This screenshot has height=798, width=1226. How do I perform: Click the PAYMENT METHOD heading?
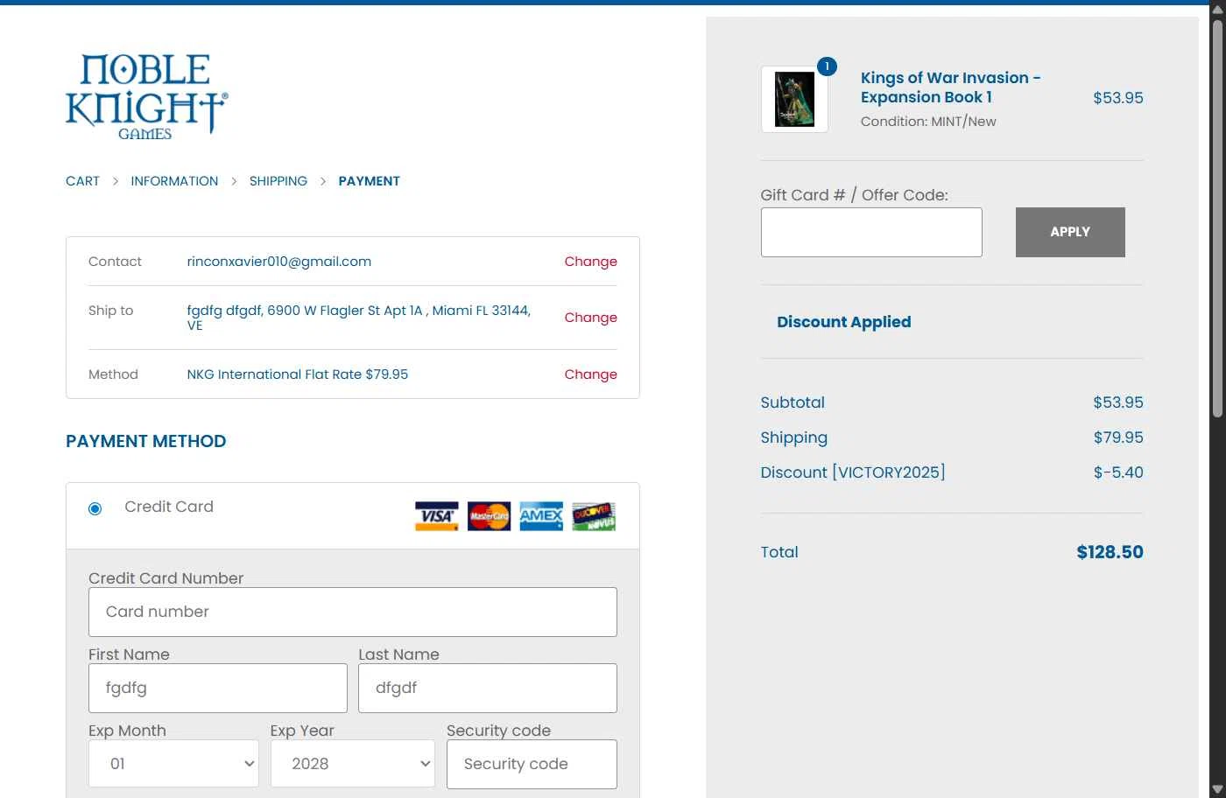click(146, 441)
